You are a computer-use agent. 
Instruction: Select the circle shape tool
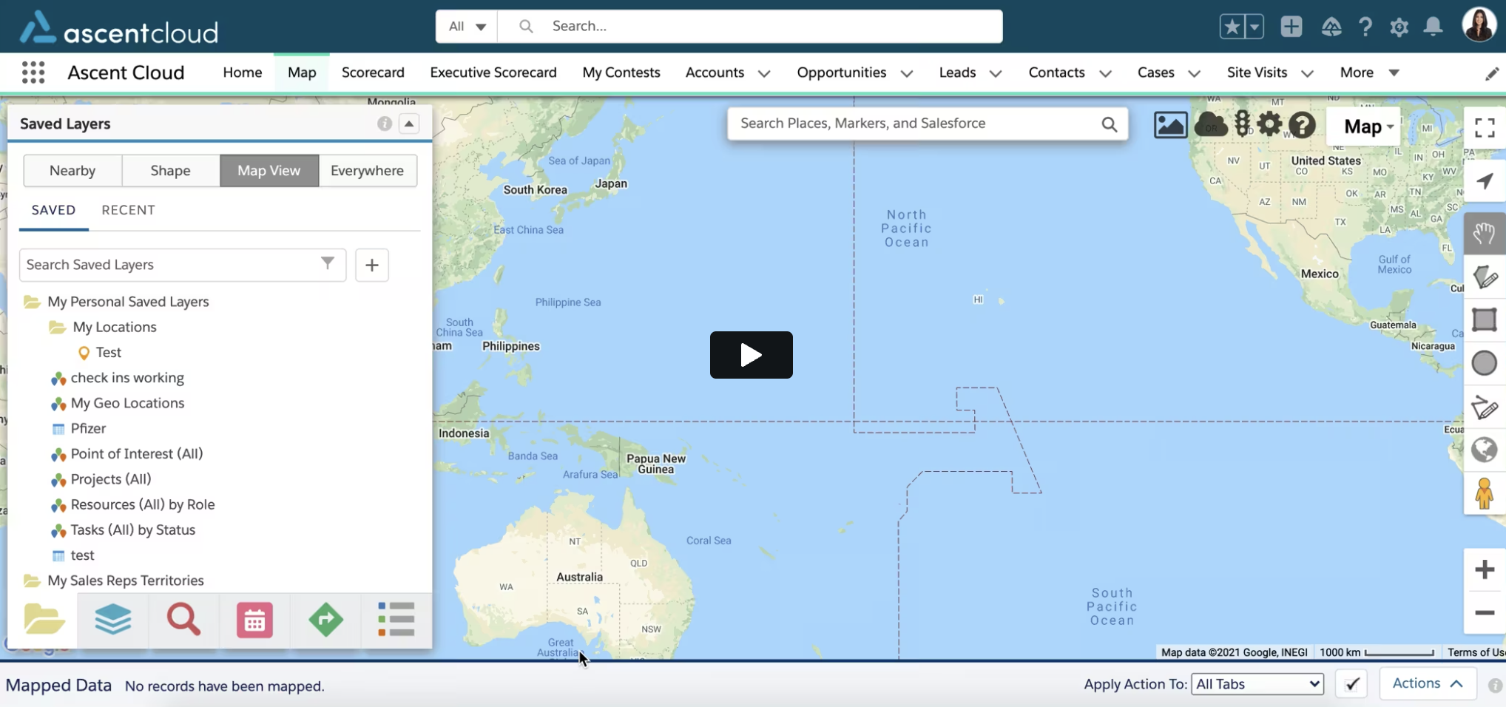pos(1485,363)
